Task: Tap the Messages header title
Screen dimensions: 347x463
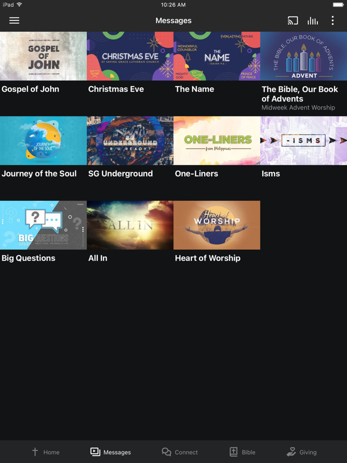Action: coord(173,21)
